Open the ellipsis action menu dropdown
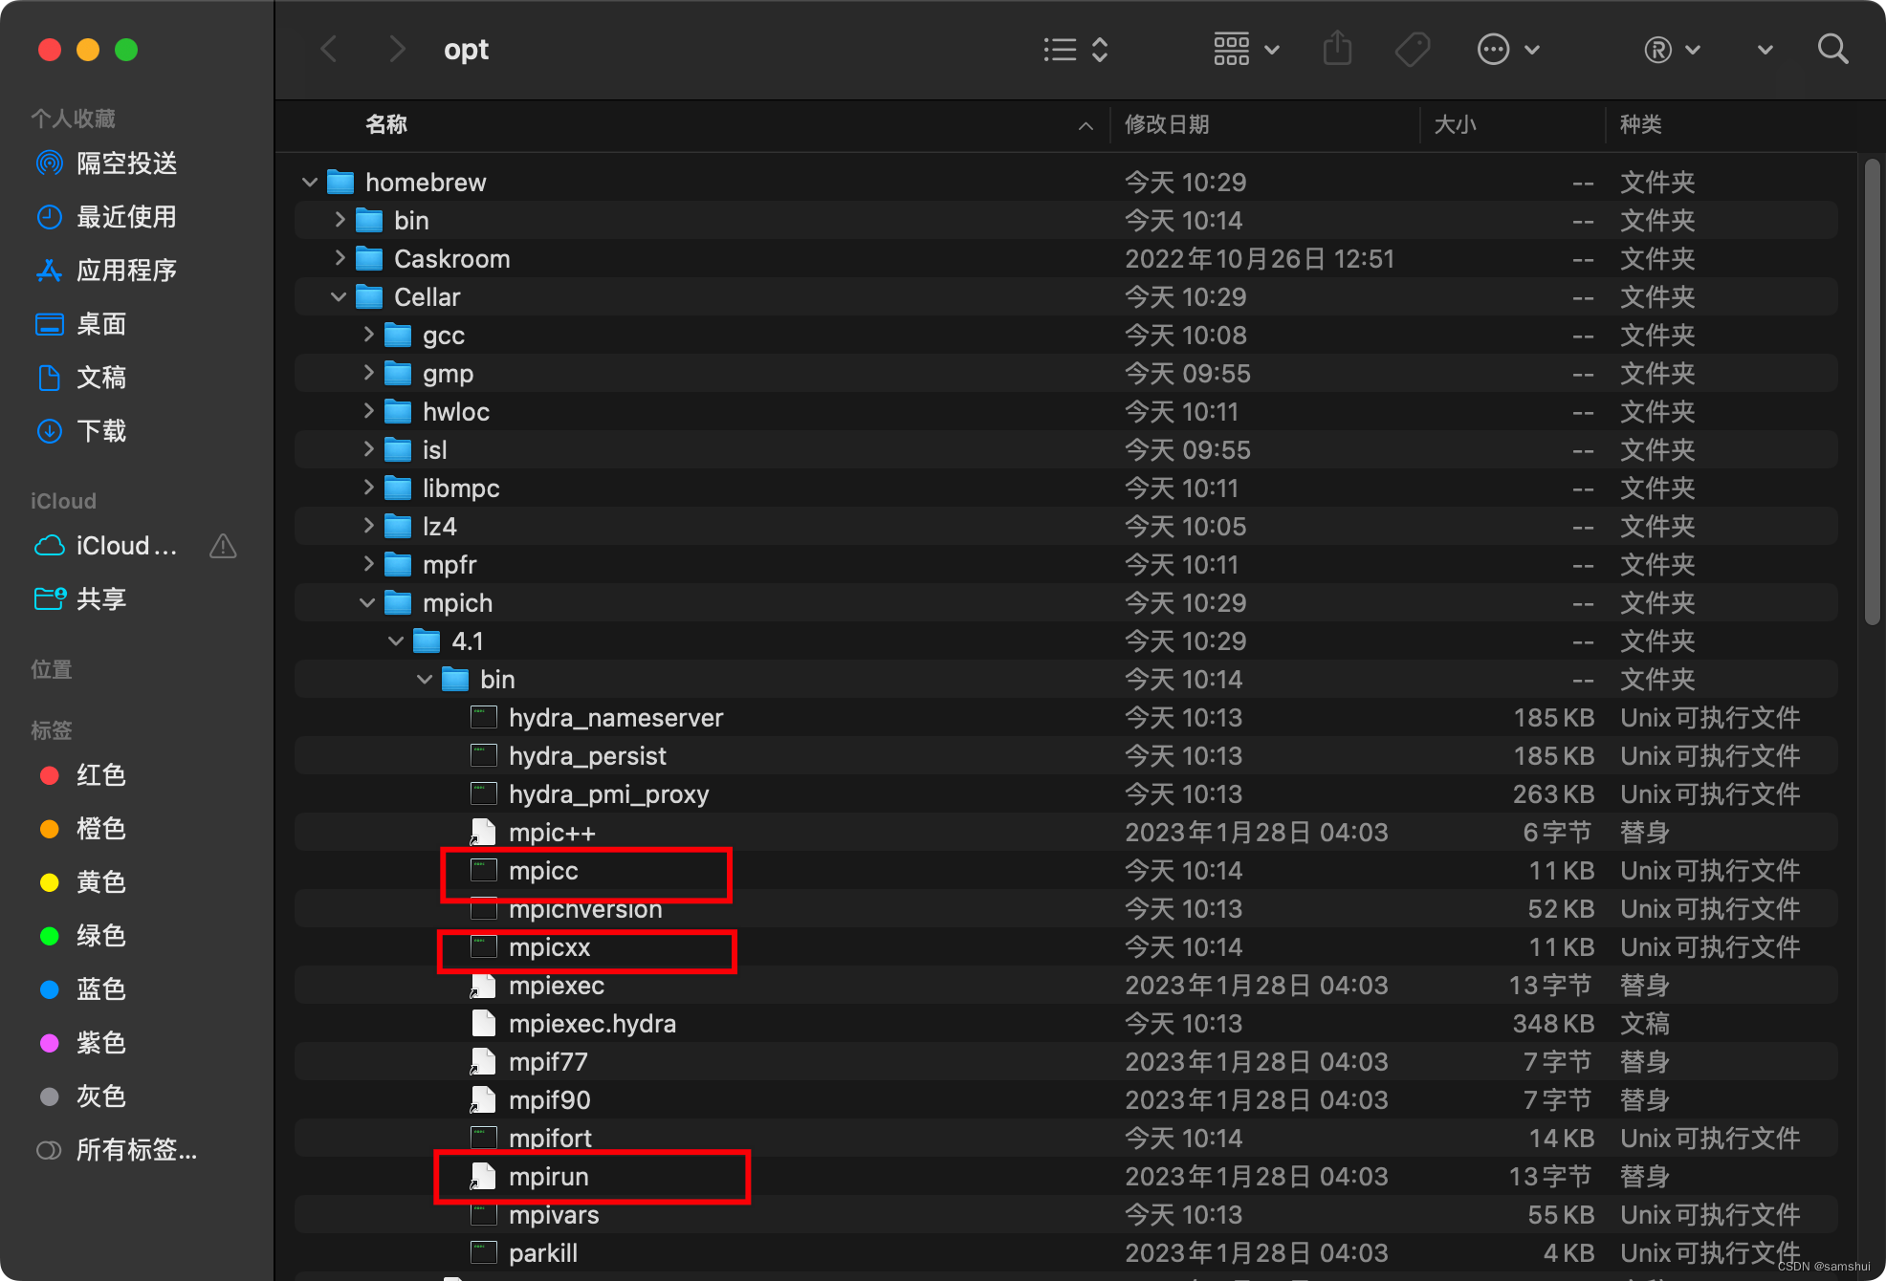This screenshot has width=1886, height=1281. click(x=1508, y=50)
